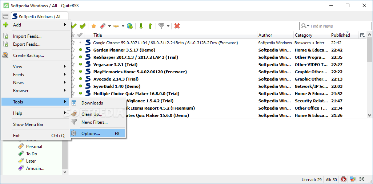
Task: Click the green plus Add icon
Action: pos(5,25)
